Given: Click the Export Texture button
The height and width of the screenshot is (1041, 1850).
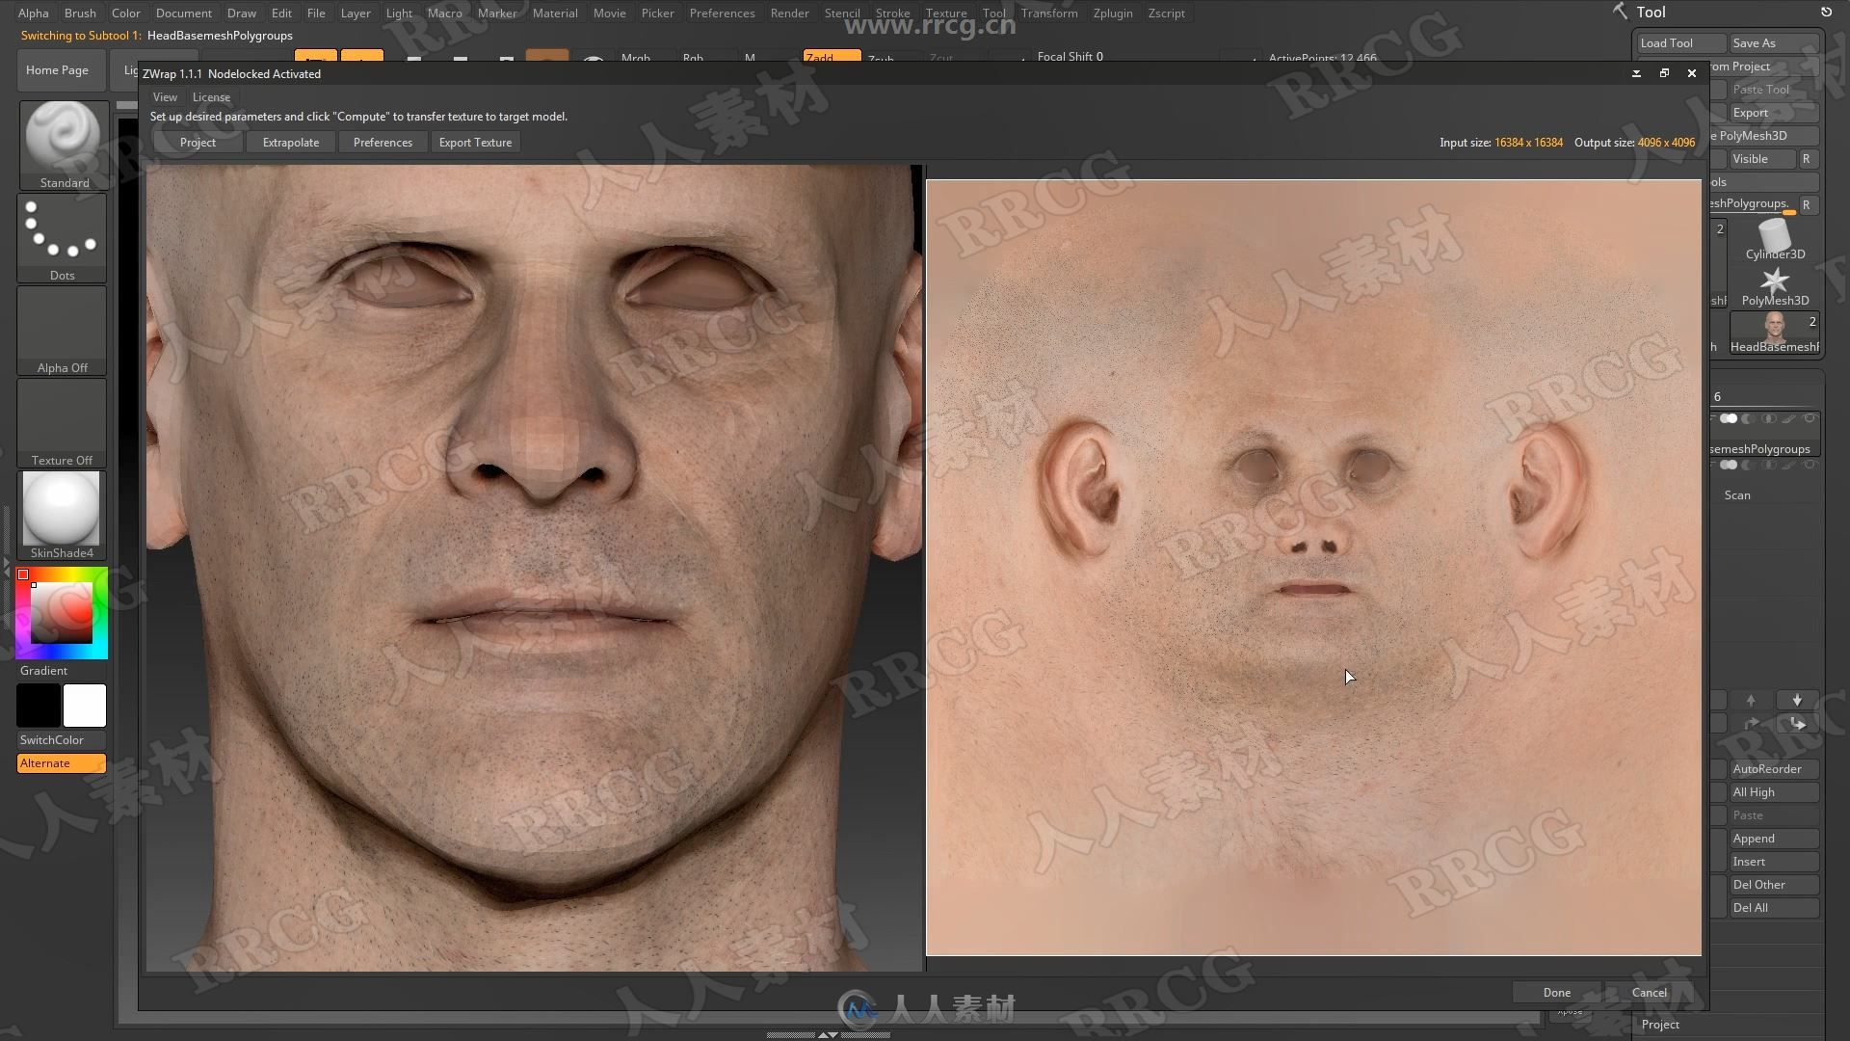Looking at the screenshot, I should 475,141.
